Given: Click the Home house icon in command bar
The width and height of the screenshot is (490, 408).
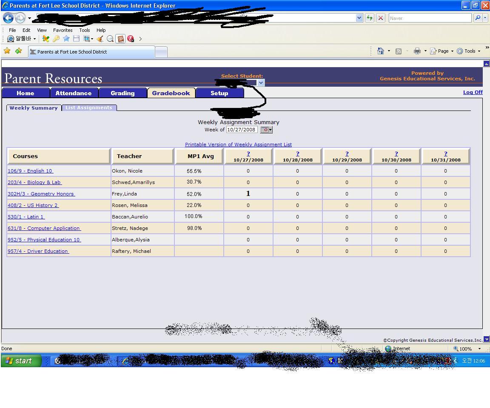Looking at the screenshot, I should 380,51.
